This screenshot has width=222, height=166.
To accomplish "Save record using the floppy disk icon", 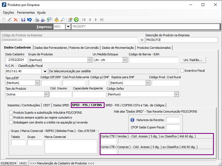I will [23, 20].
